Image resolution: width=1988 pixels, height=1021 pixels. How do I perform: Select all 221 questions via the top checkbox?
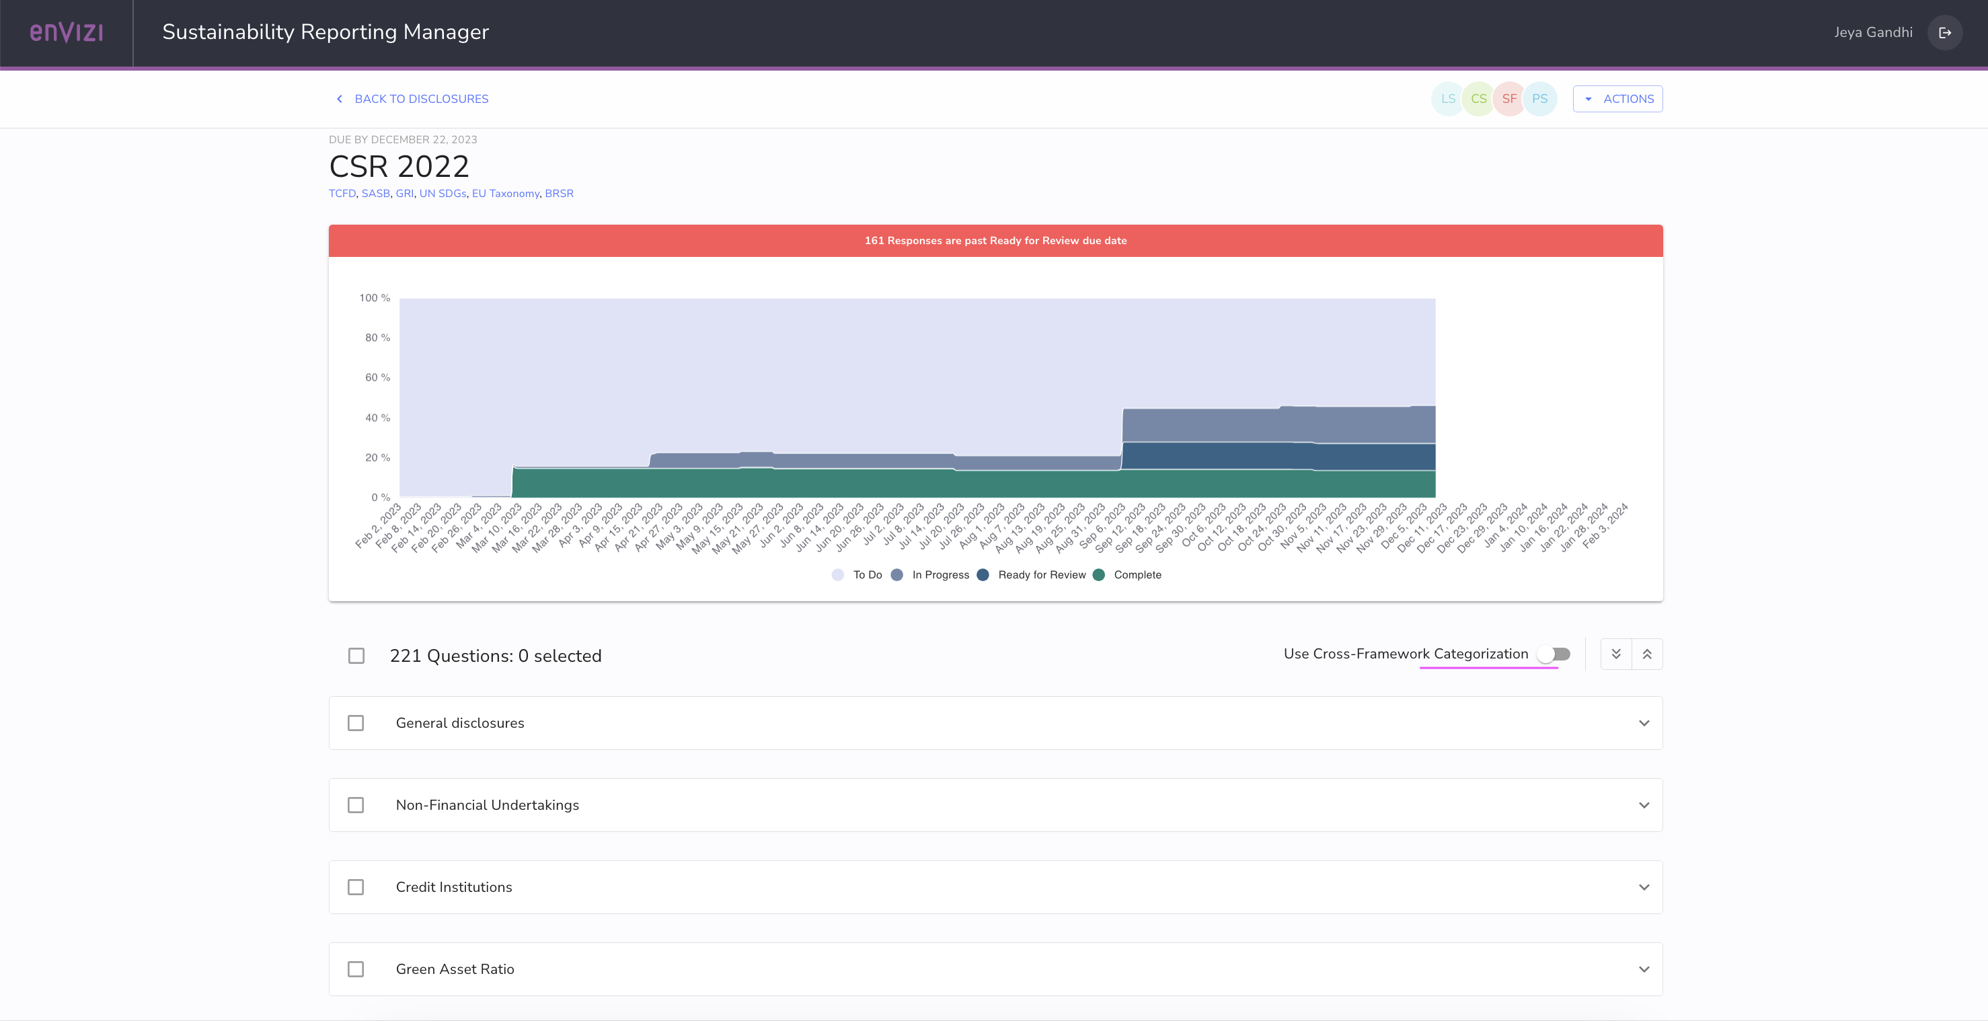[356, 655]
